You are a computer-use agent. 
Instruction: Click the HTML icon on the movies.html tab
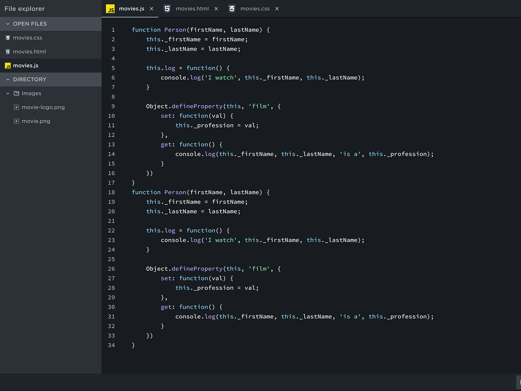tap(167, 8)
